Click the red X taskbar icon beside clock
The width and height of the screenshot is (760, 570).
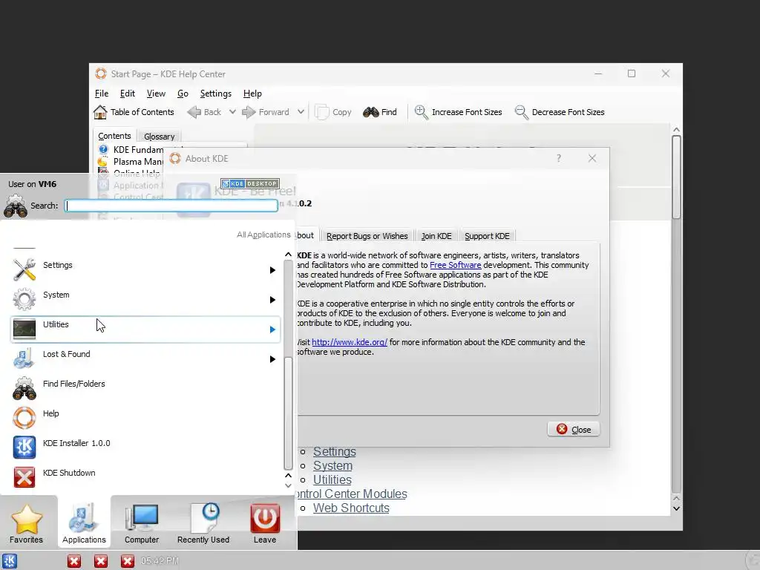128,561
